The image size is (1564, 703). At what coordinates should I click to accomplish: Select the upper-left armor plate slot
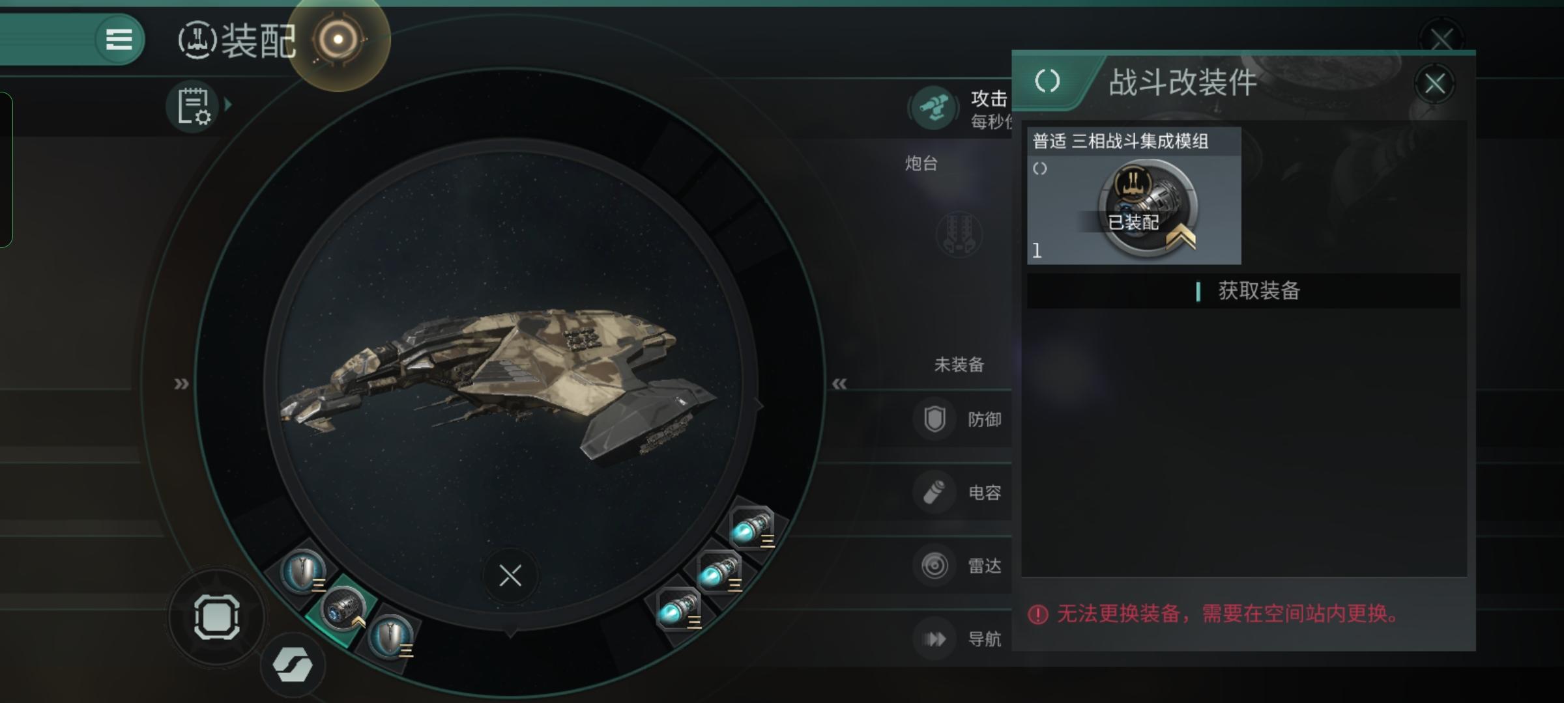(303, 571)
